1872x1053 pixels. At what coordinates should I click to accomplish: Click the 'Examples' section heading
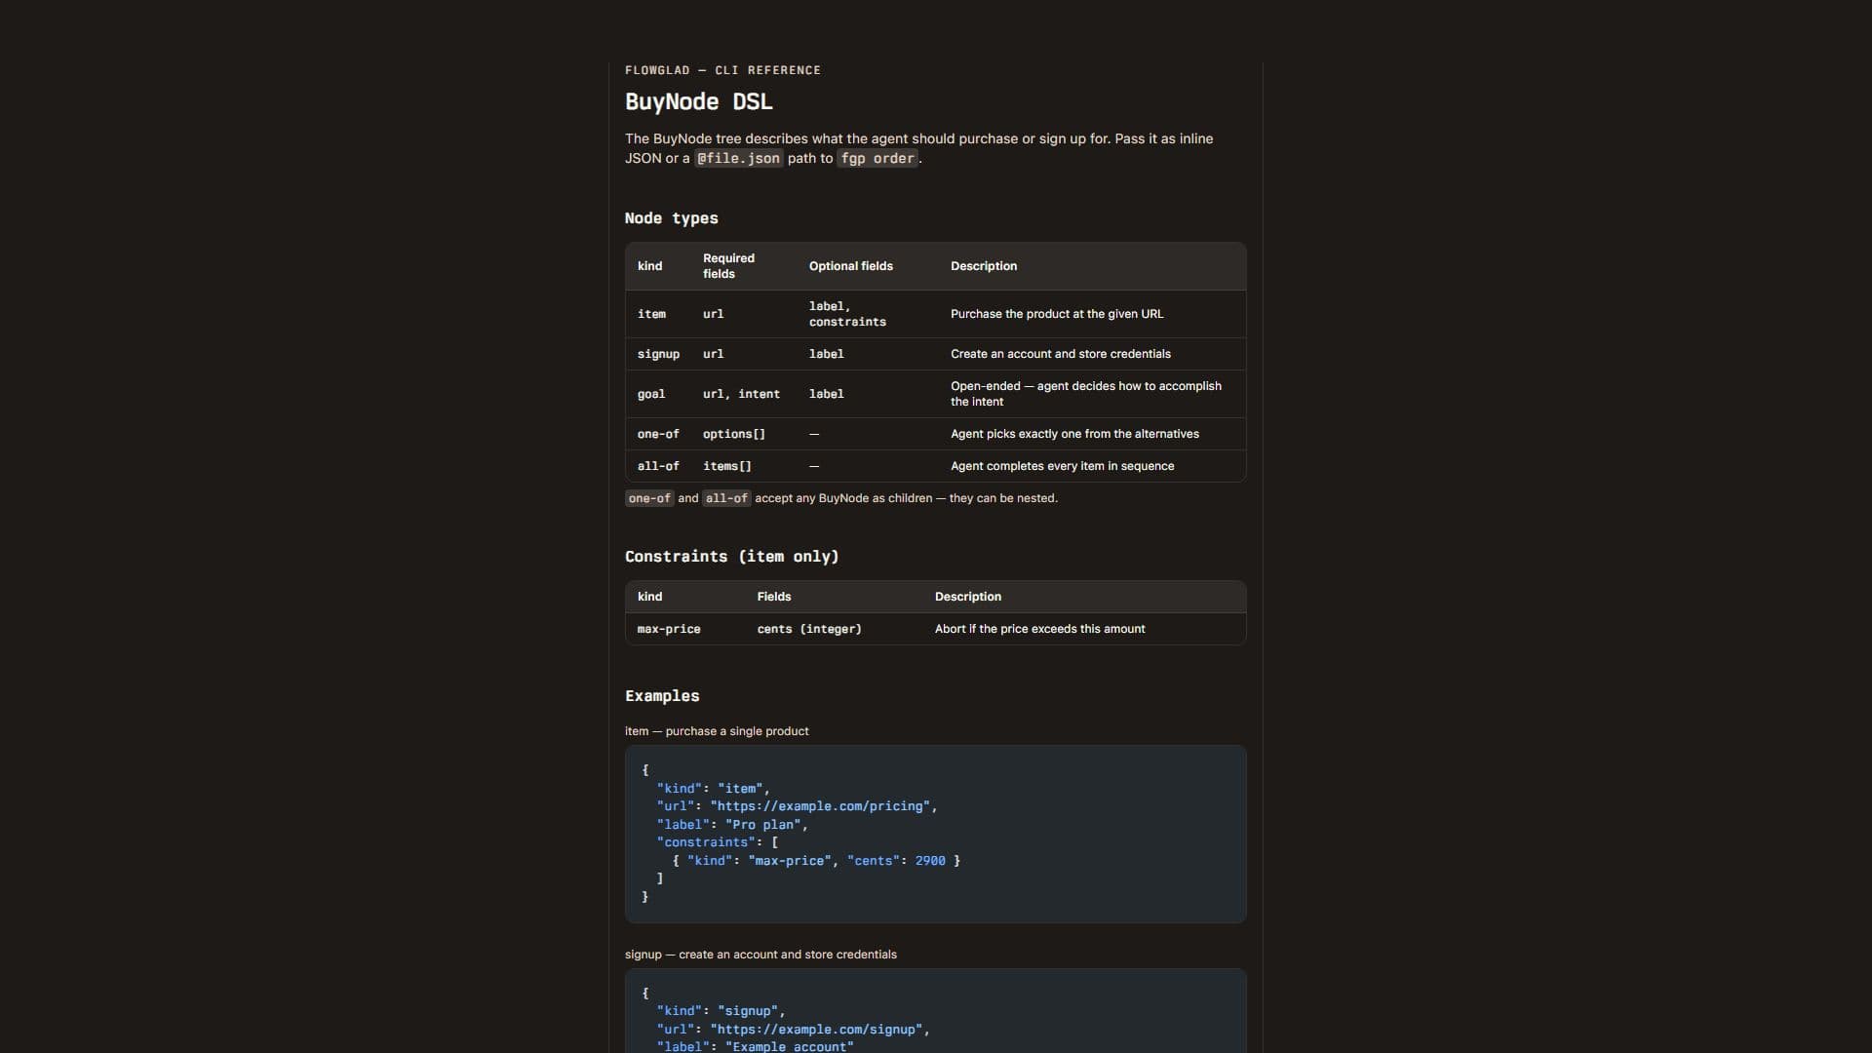(662, 696)
